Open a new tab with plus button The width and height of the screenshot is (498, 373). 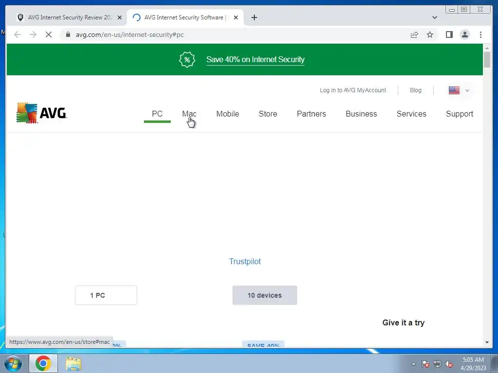coord(254,17)
